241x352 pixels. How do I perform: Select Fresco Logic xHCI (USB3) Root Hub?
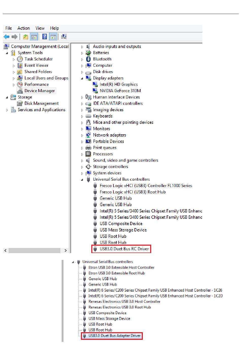coord(133,192)
